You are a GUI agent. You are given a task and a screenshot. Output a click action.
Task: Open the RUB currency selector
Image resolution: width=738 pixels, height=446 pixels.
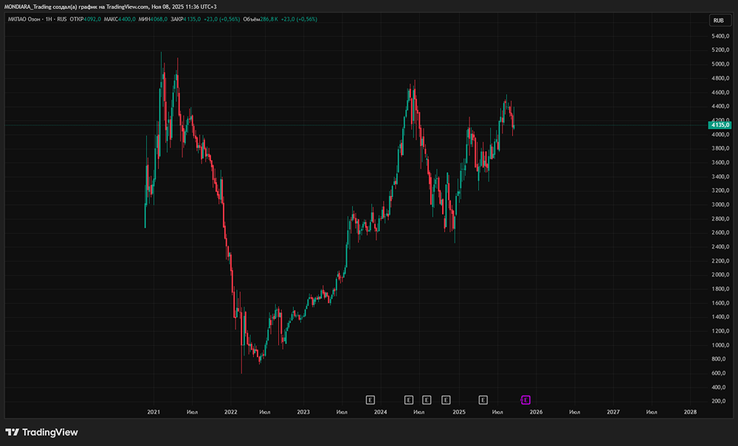click(718, 20)
